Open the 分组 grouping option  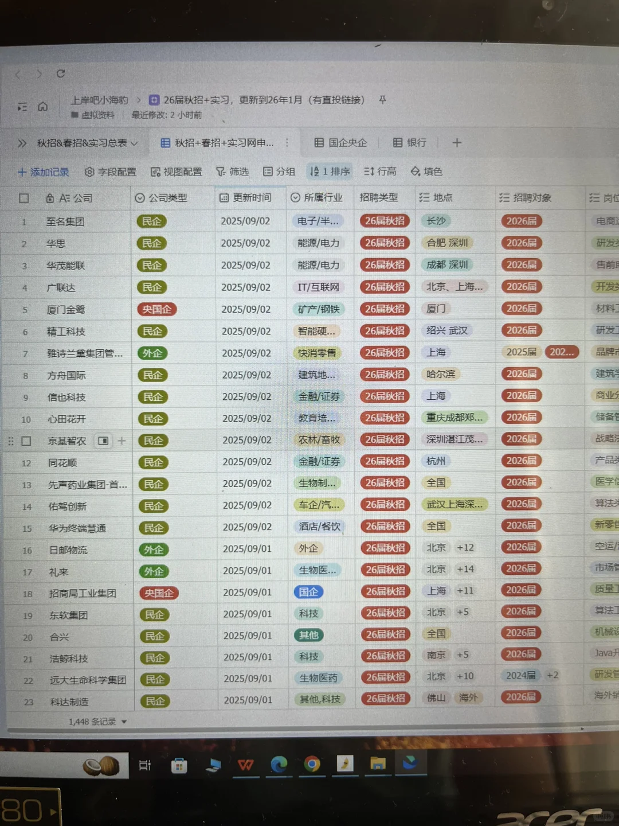click(x=279, y=172)
